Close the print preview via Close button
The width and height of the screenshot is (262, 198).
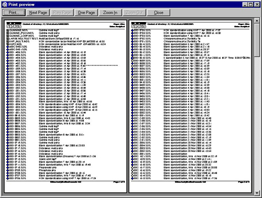point(159,13)
